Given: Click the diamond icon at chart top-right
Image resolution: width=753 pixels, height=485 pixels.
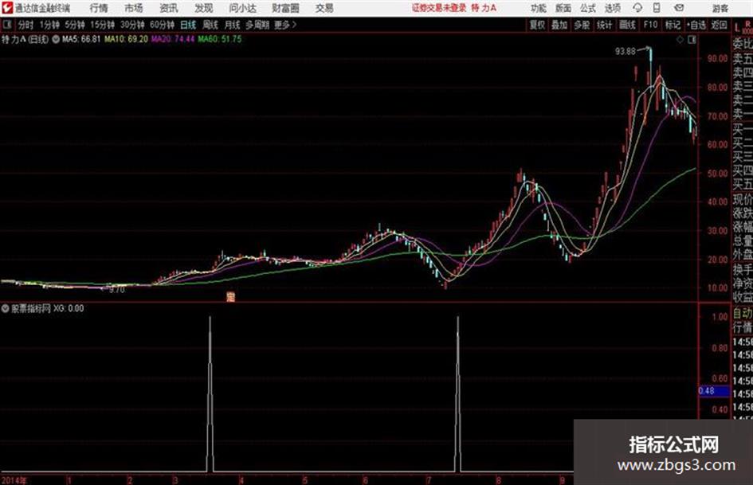Looking at the screenshot, I should coord(680,40).
